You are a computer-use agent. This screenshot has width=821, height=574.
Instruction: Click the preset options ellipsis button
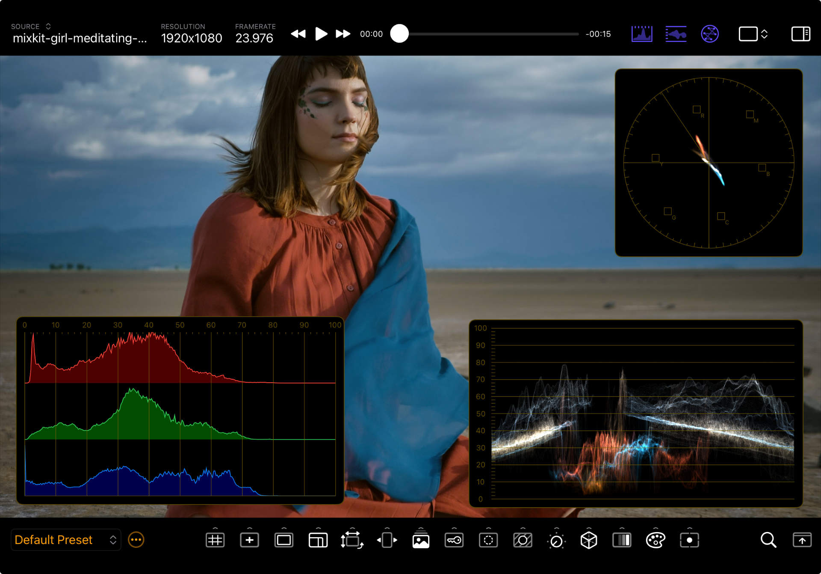tap(136, 540)
